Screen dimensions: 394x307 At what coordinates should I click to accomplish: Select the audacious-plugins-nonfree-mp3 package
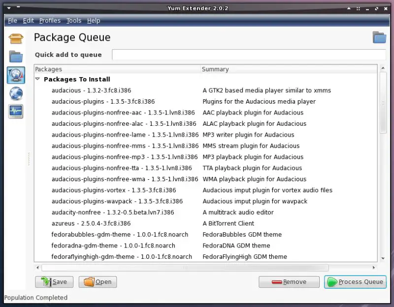206,157
